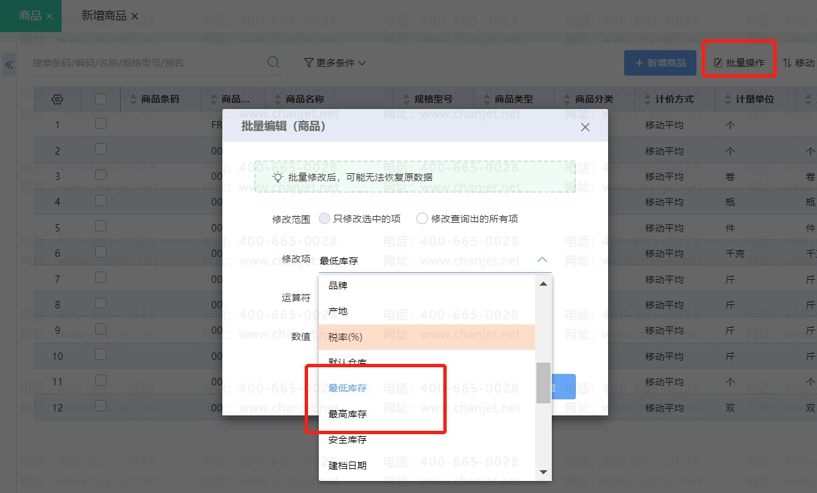Click the 修改项 field showing 最低库存
The image size is (817, 493).
(x=434, y=260)
